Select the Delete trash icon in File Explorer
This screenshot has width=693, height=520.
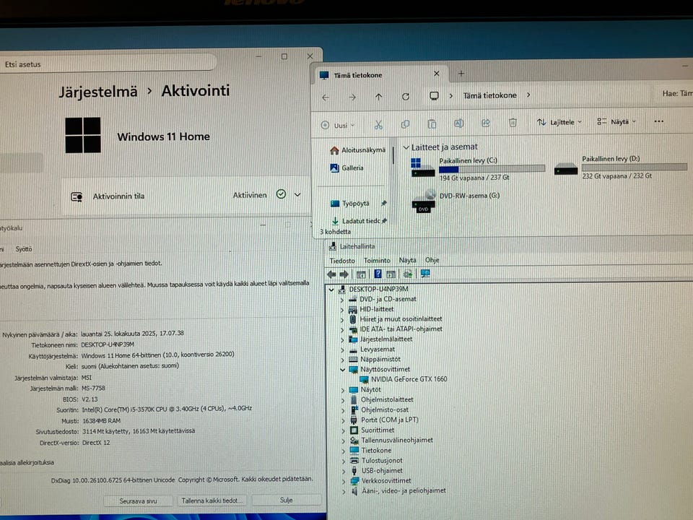click(x=513, y=123)
